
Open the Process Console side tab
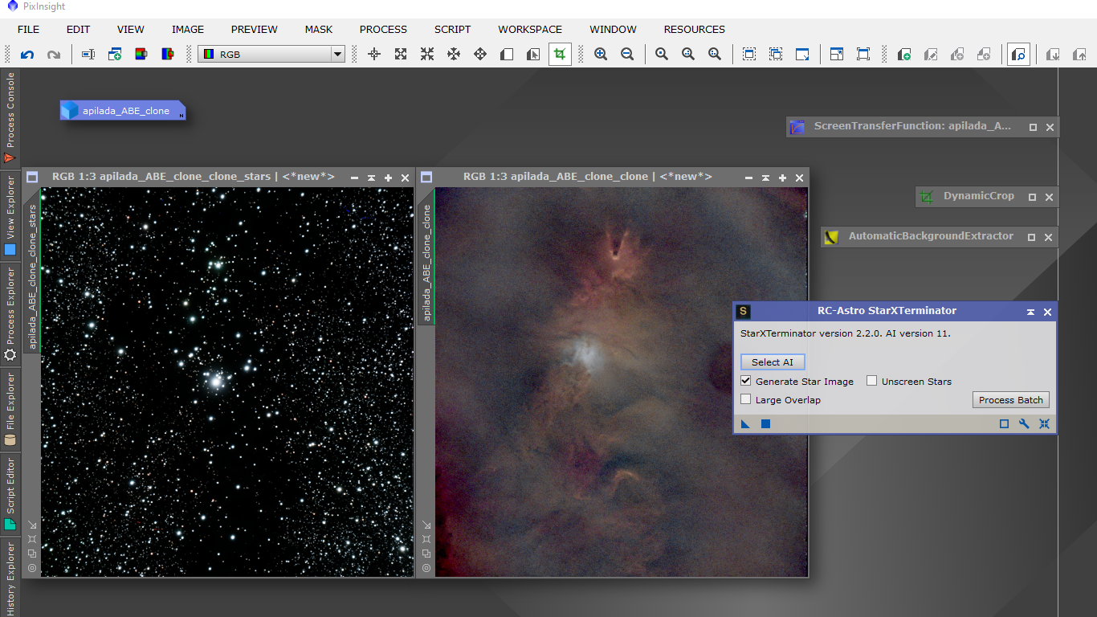(10, 118)
